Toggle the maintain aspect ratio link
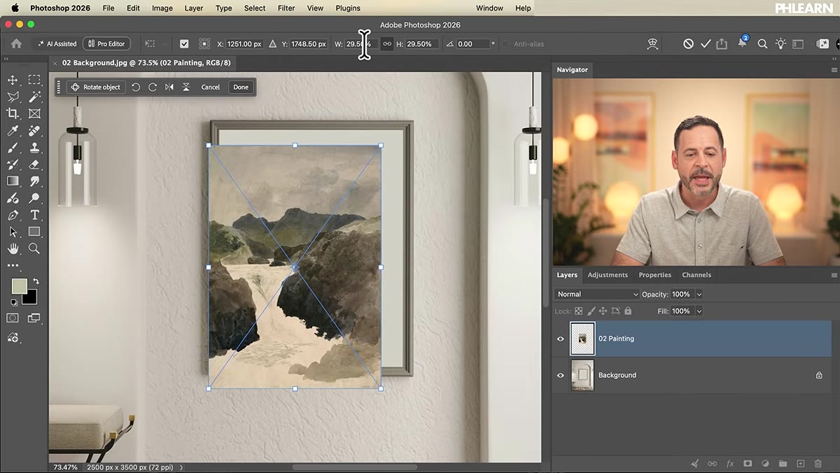 tap(386, 43)
